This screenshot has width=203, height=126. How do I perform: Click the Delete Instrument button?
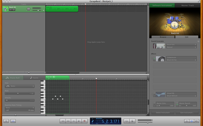pos(163,113)
